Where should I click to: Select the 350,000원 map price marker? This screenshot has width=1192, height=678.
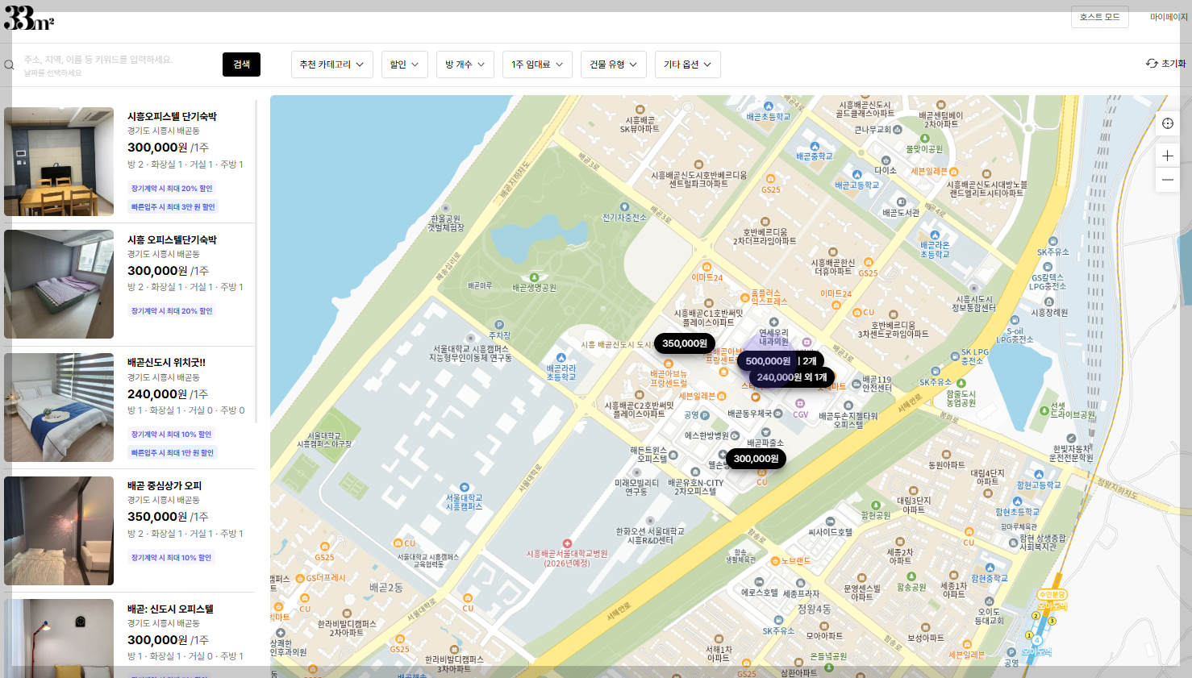[685, 343]
